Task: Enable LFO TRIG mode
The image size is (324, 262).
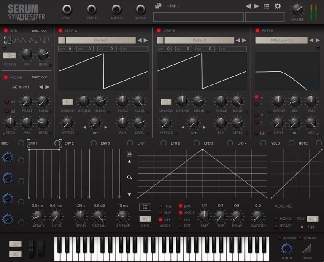Action: point(160,206)
